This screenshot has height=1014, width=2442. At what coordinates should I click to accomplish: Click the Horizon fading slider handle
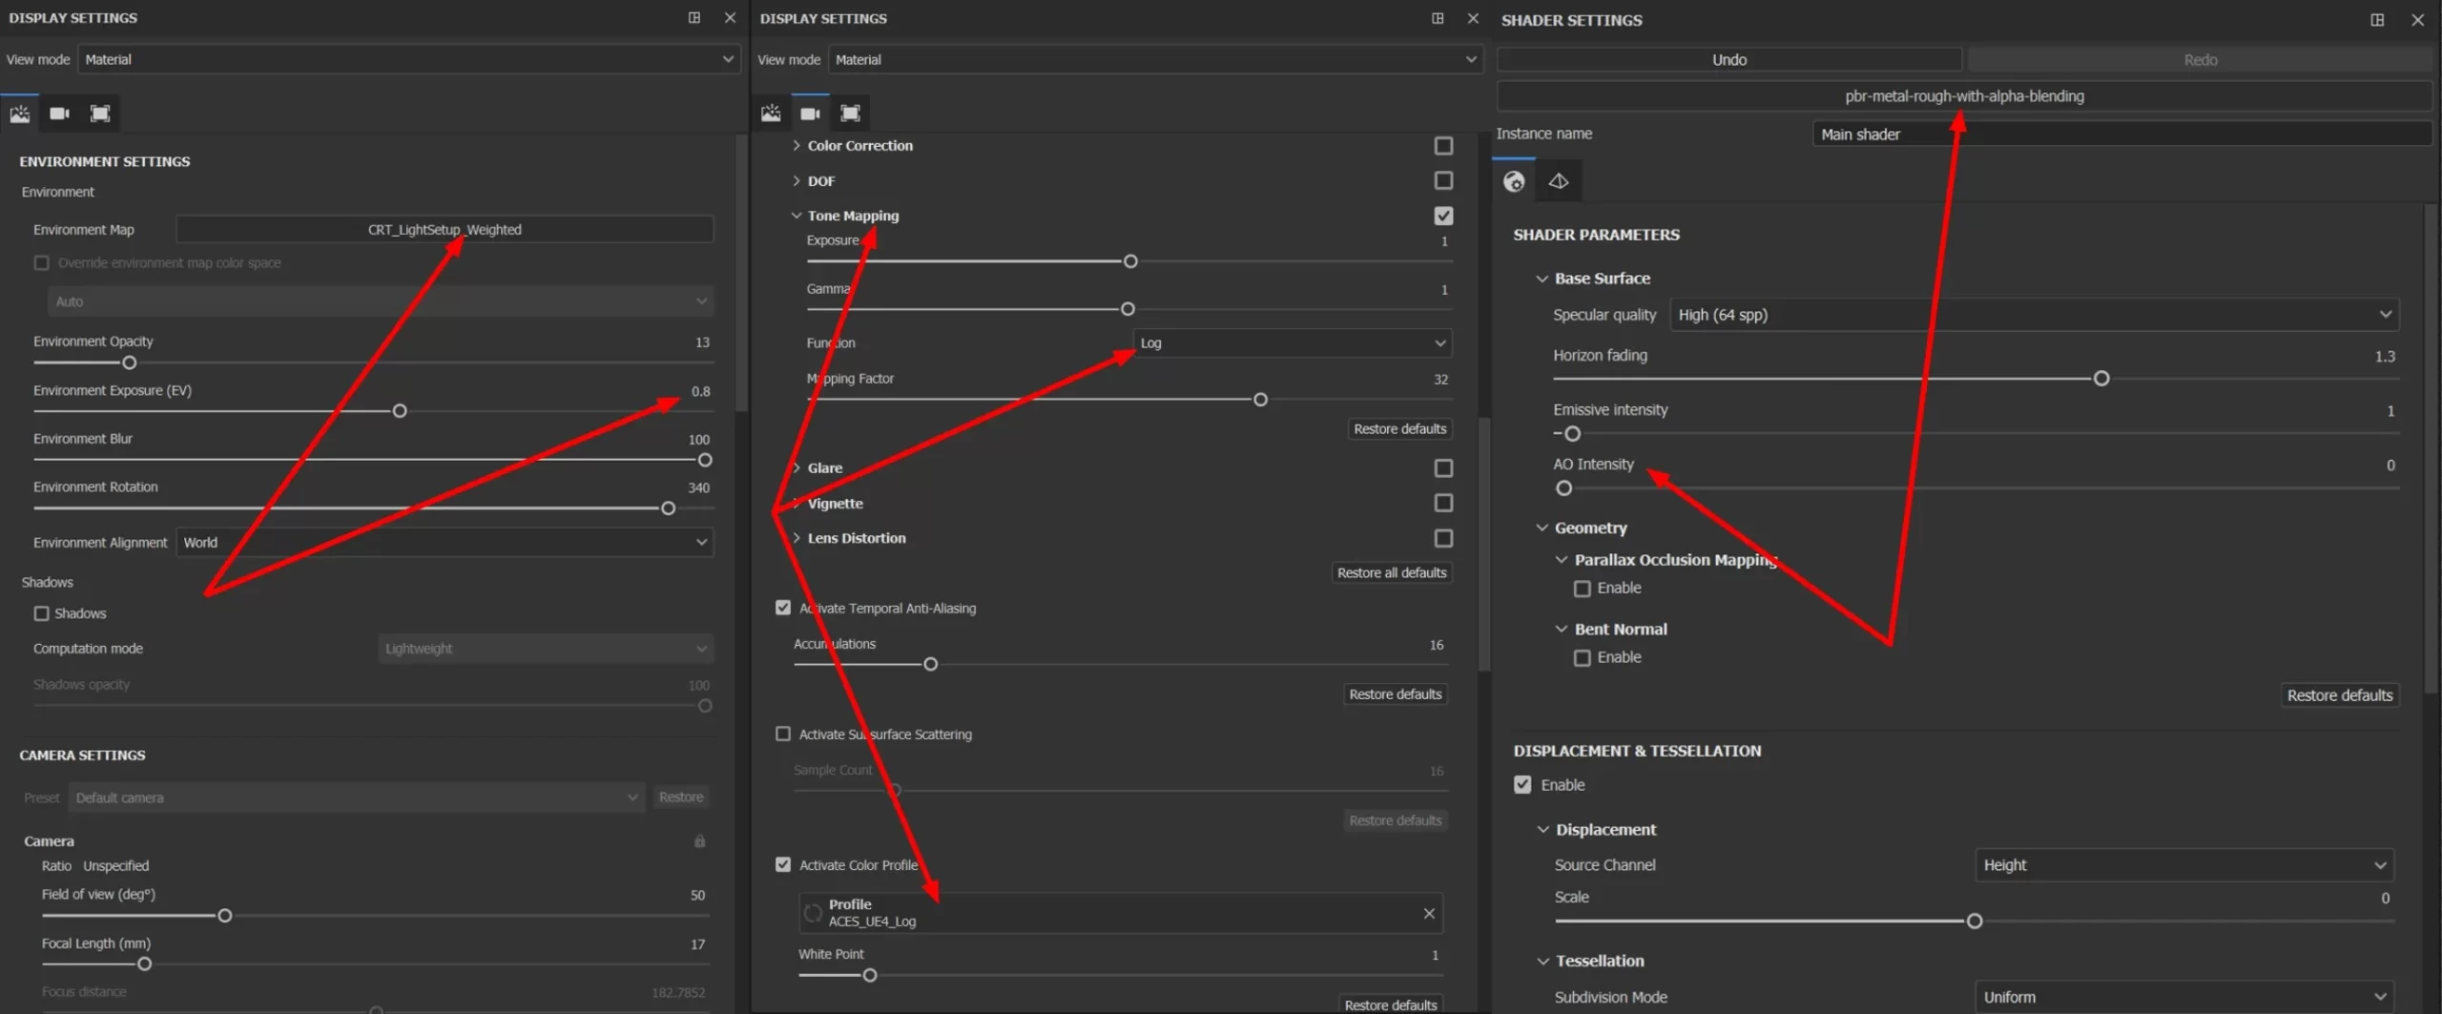pyautogui.click(x=2101, y=379)
